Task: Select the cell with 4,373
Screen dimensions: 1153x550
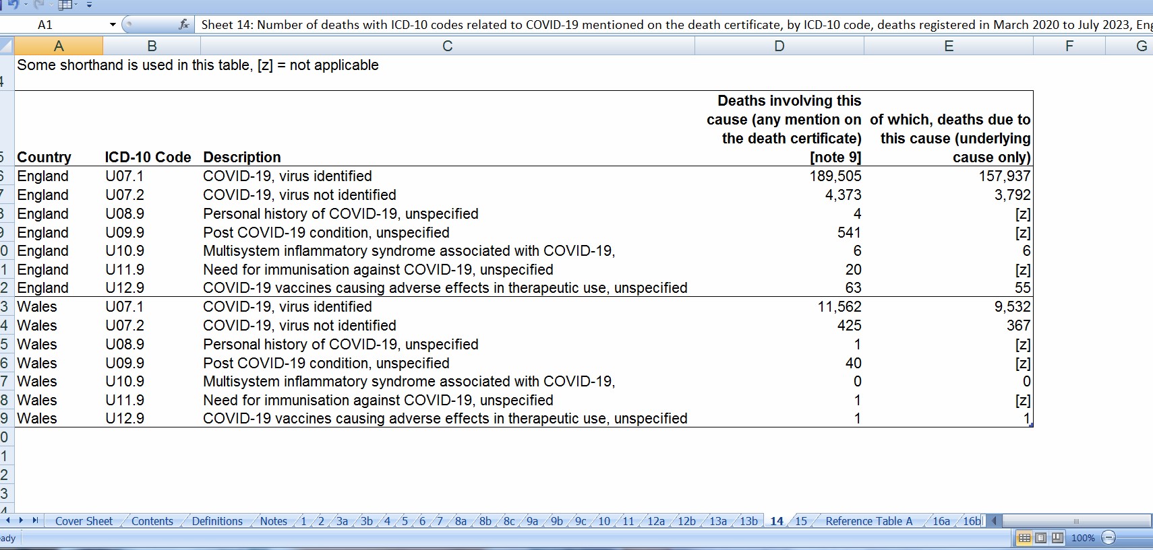Action: [x=779, y=195]
